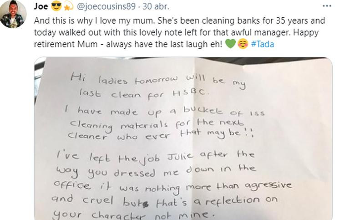Open the @joecousins89 handle link
The height and width of the screenshot is (220, 339).
pyautogui.click(x=106, y=6)
